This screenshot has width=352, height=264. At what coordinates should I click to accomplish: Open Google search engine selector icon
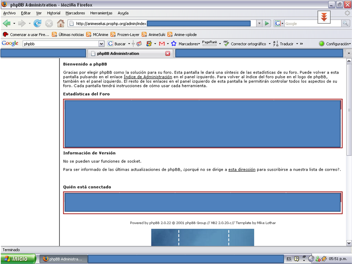point(279,23)
